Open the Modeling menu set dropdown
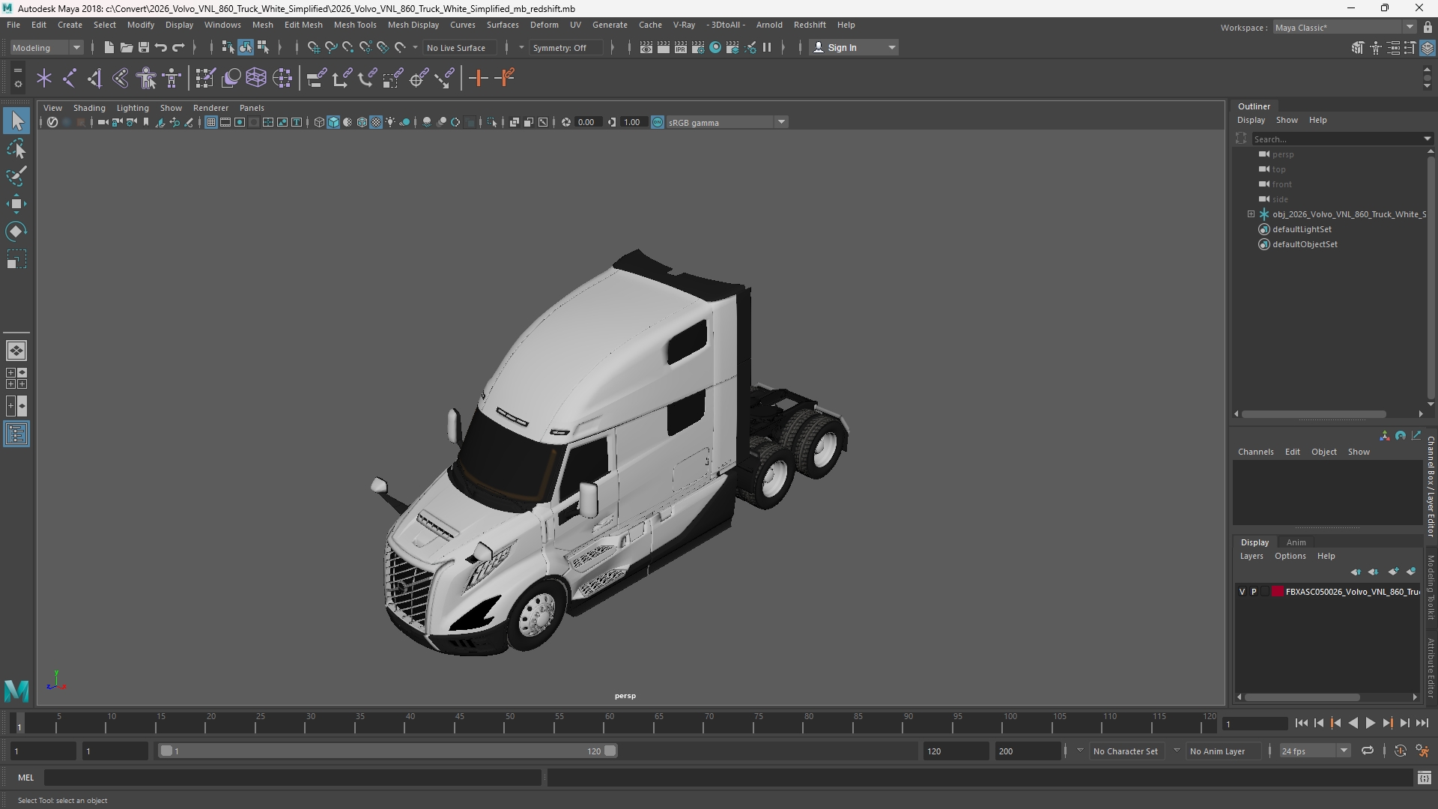Screen dimensions: 1438x809 click(x=46, y=47)
